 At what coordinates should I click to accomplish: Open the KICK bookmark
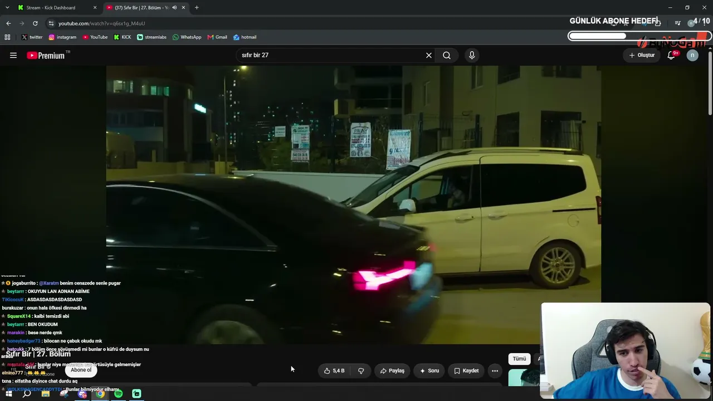pyautogui.click(x=123, y=37)
